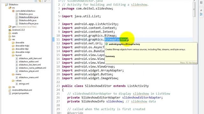Screen dimensions: 204x114
Task: Click the gen folder icon
Action: (x=10, y=27)
